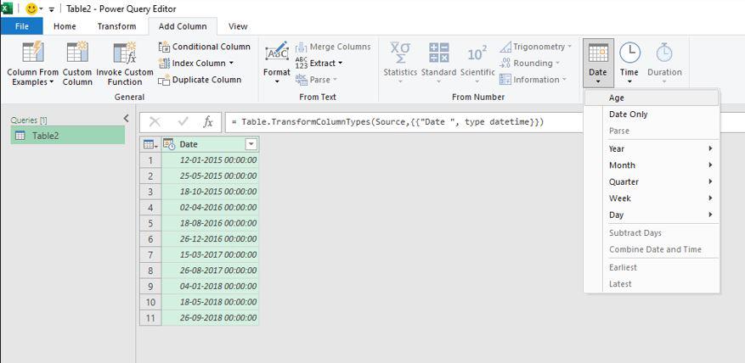Image resolution: width=745 pixels, height=363 pixels.
Task: Open Quick Access Toolbar customize arrow
Action: click(51, 9)
